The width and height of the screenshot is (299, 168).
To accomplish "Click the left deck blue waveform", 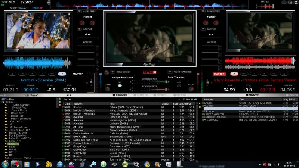I will (x=38, y=63).
